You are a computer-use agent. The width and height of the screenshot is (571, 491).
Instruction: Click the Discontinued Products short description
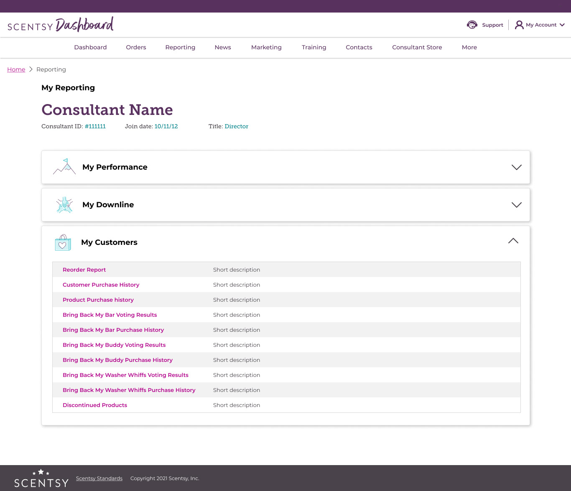[x=237, y=405]
